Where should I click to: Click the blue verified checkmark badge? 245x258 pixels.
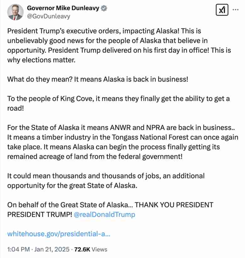[x=104, y=8]
